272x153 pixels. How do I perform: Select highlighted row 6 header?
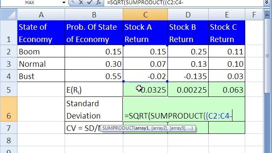[x=8, y=109]
